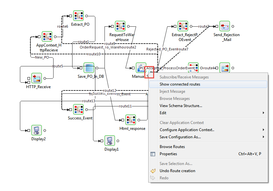Click the Save_PO_In_DB database icon
This screenshot has height=191, width=273.
89,68
